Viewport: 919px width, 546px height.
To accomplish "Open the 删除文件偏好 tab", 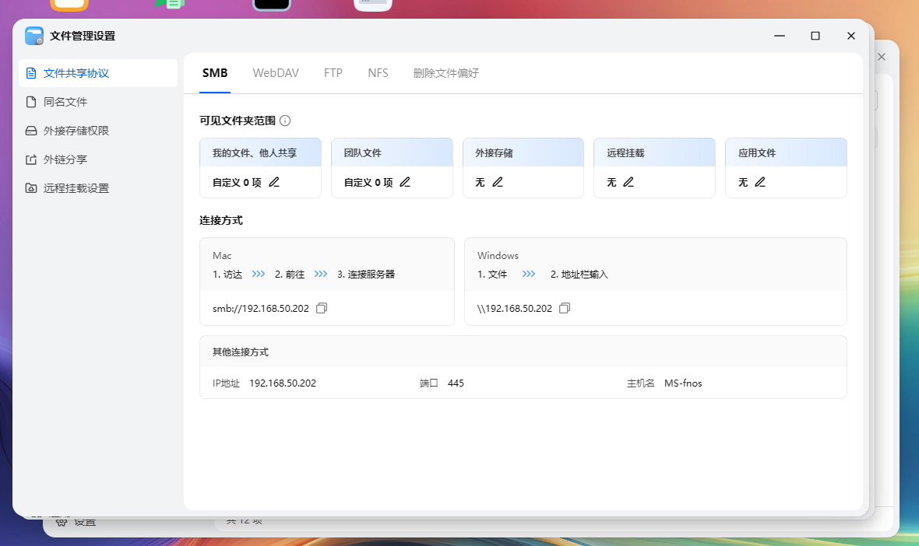I will (446, 73).
